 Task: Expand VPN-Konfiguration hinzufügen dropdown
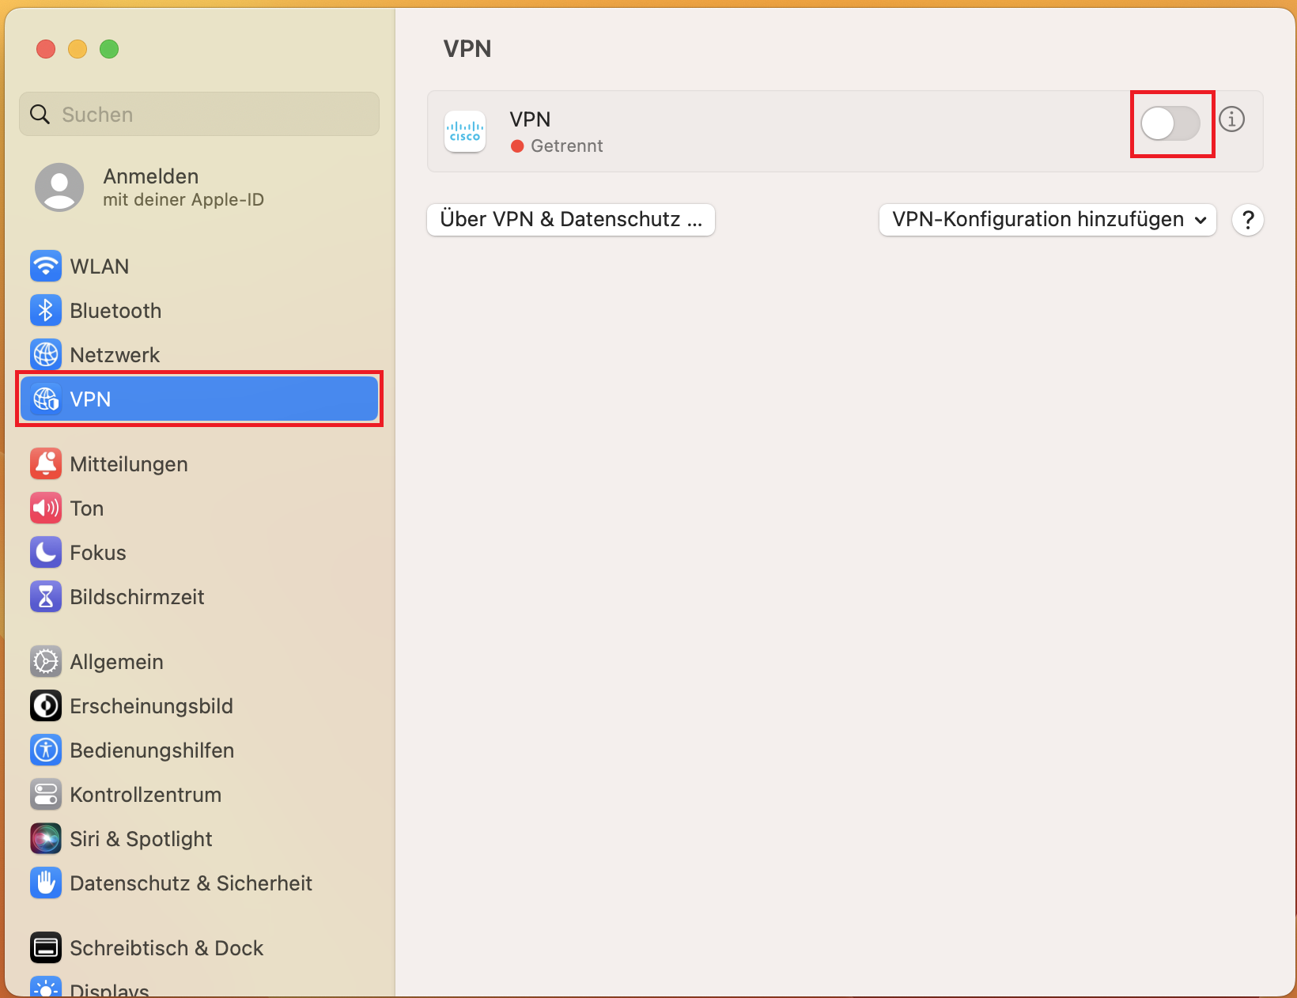pyautogui.click(x=1047, y=220)
